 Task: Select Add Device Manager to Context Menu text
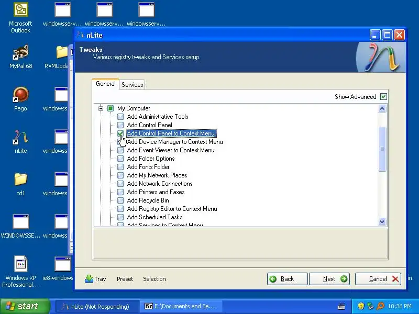coord(175,142)
